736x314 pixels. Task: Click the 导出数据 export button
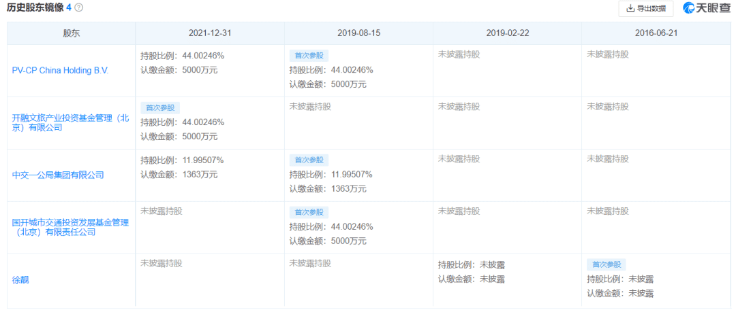645,8
